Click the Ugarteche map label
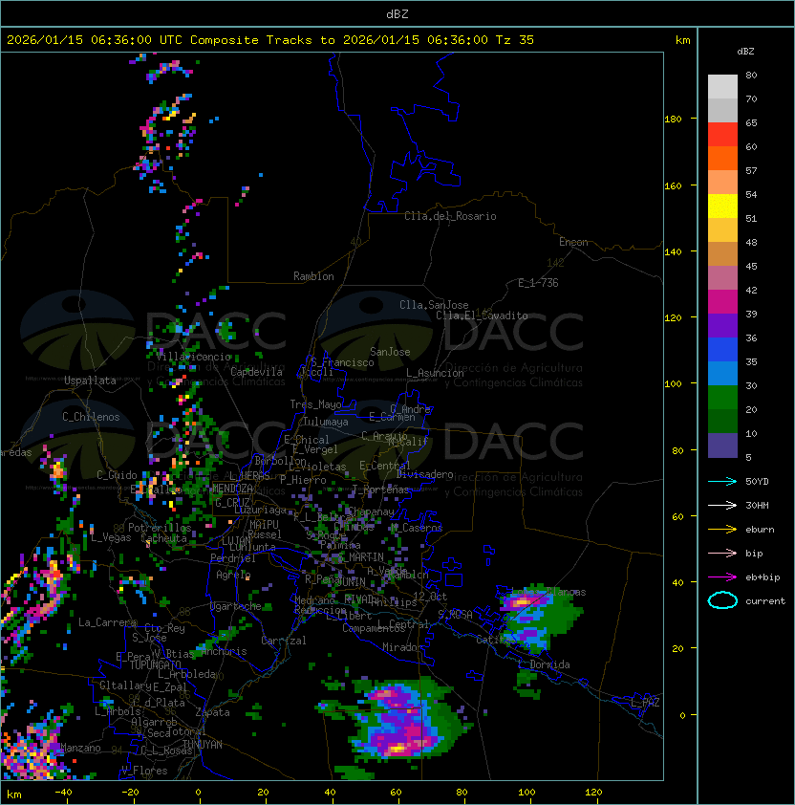Screen dimensions: 795x805 (x=236, y=606)
